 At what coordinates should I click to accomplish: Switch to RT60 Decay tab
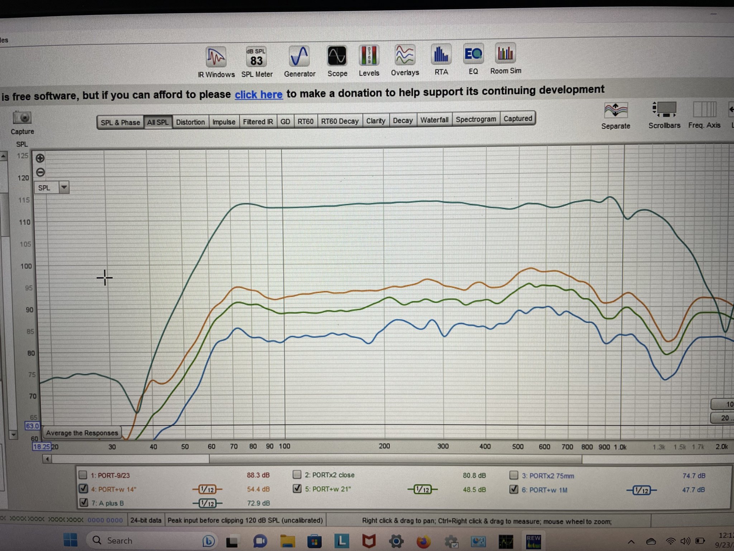pyautogui.click(x=340, y=121)
